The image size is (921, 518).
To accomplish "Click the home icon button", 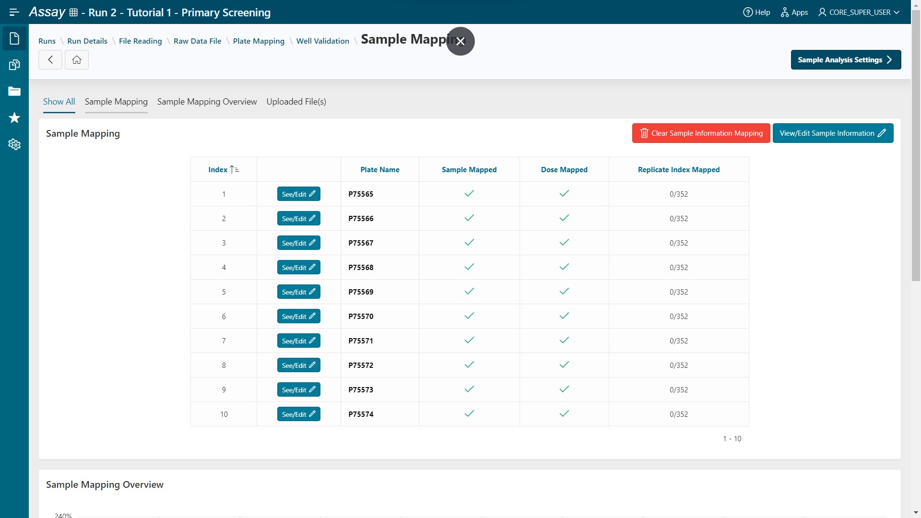I will 77,60.
